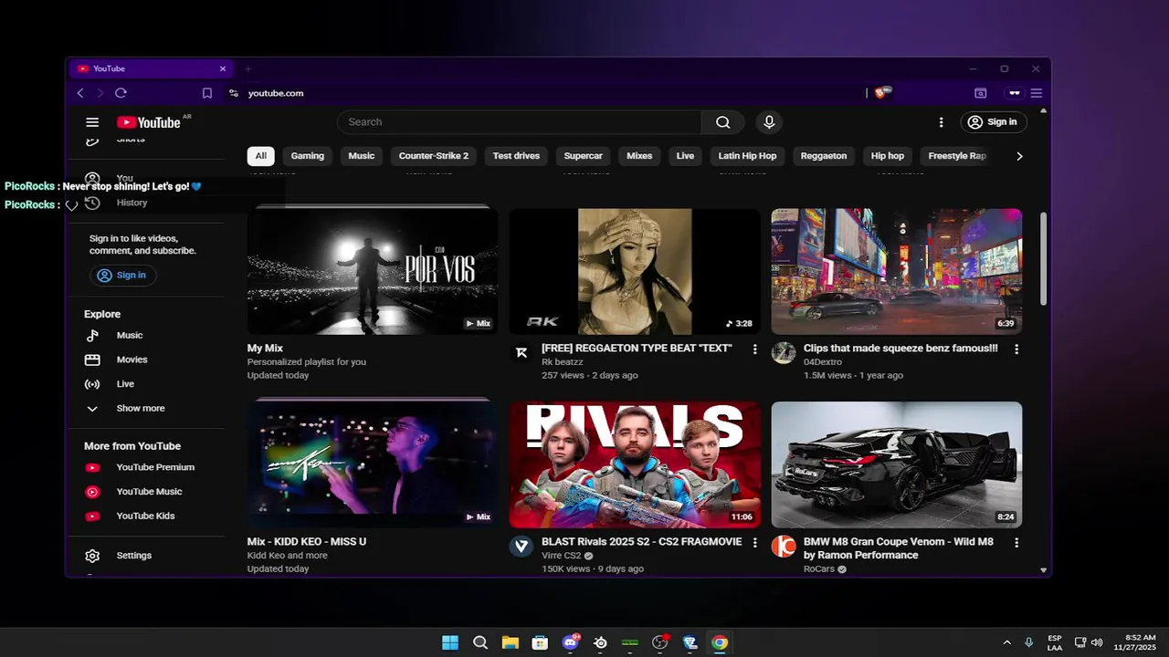The height and width of the screenshot is (657, 1169).
Task: Bookmark this page using the bookmark icon
Action: [207, 93]
